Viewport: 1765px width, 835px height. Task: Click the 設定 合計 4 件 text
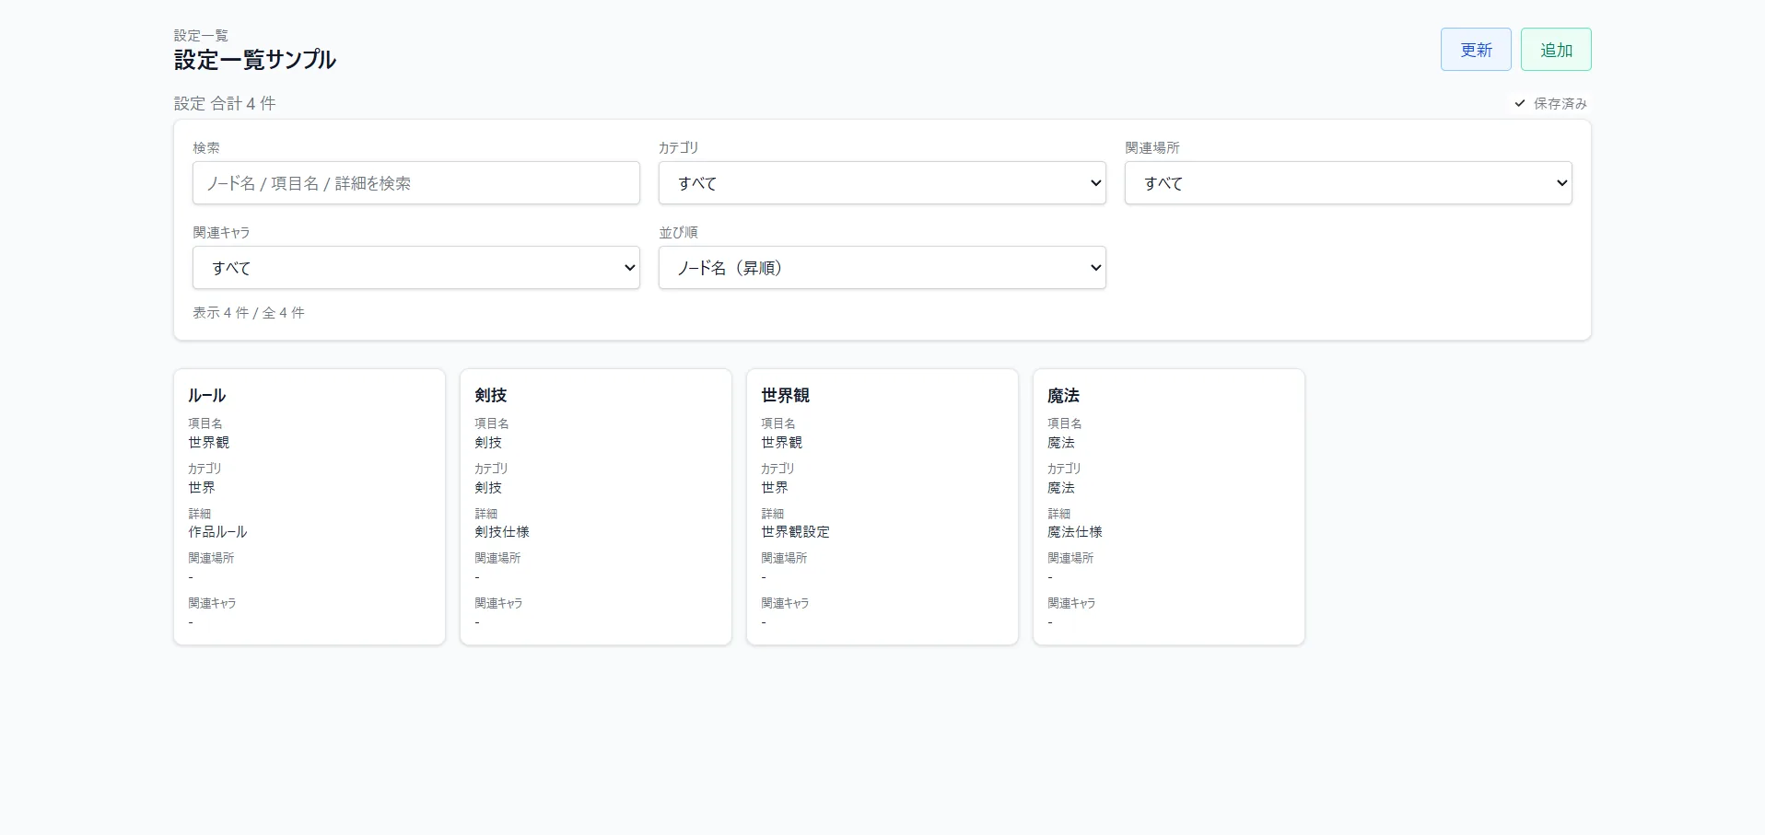coord(225,103)
